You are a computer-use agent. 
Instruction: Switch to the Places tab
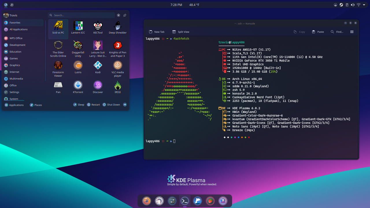(x=36, y=105)
